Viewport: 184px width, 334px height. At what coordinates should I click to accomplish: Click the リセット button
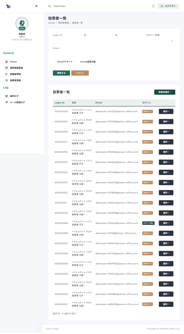click(x=80, y=73)
